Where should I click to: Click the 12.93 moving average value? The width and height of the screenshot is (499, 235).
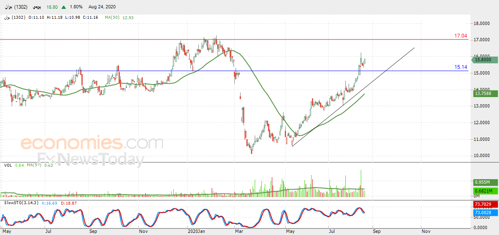[128, 18]
